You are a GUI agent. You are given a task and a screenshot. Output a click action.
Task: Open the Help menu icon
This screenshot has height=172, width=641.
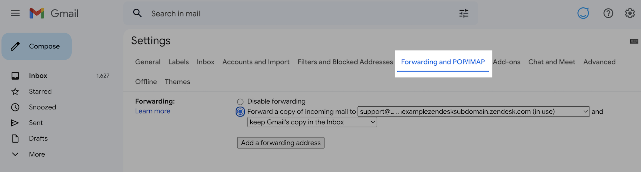(x=608, y=13)
